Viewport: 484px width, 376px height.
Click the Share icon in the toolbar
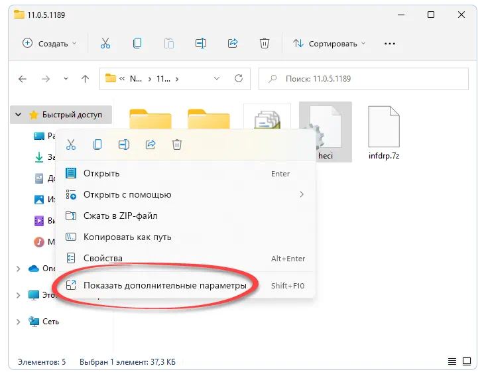click(233, 43)
